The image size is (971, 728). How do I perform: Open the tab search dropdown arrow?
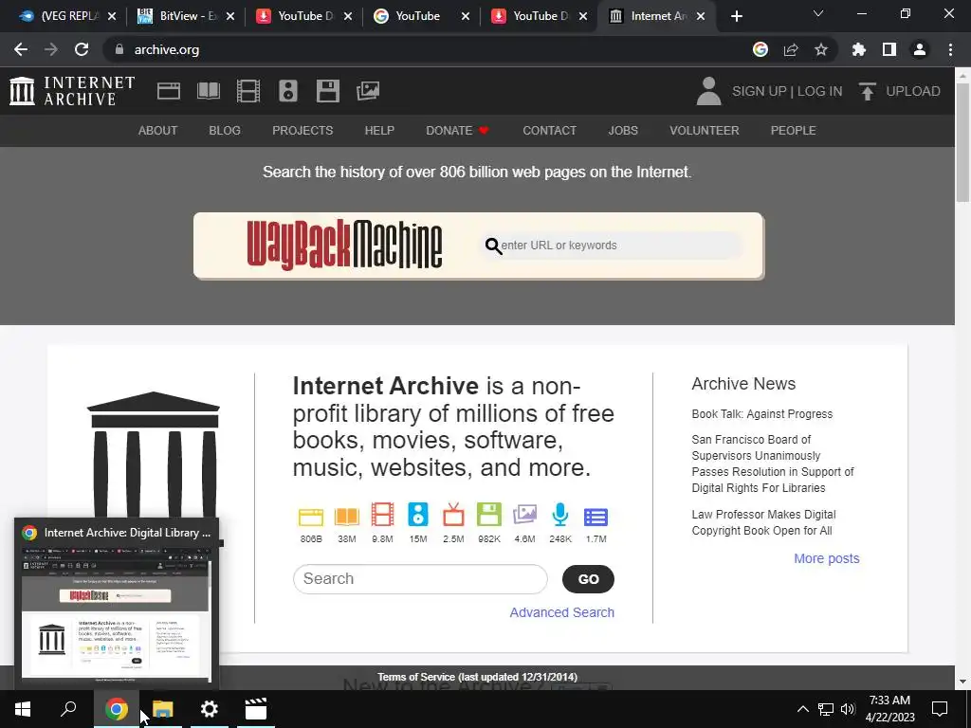(818, 13)
